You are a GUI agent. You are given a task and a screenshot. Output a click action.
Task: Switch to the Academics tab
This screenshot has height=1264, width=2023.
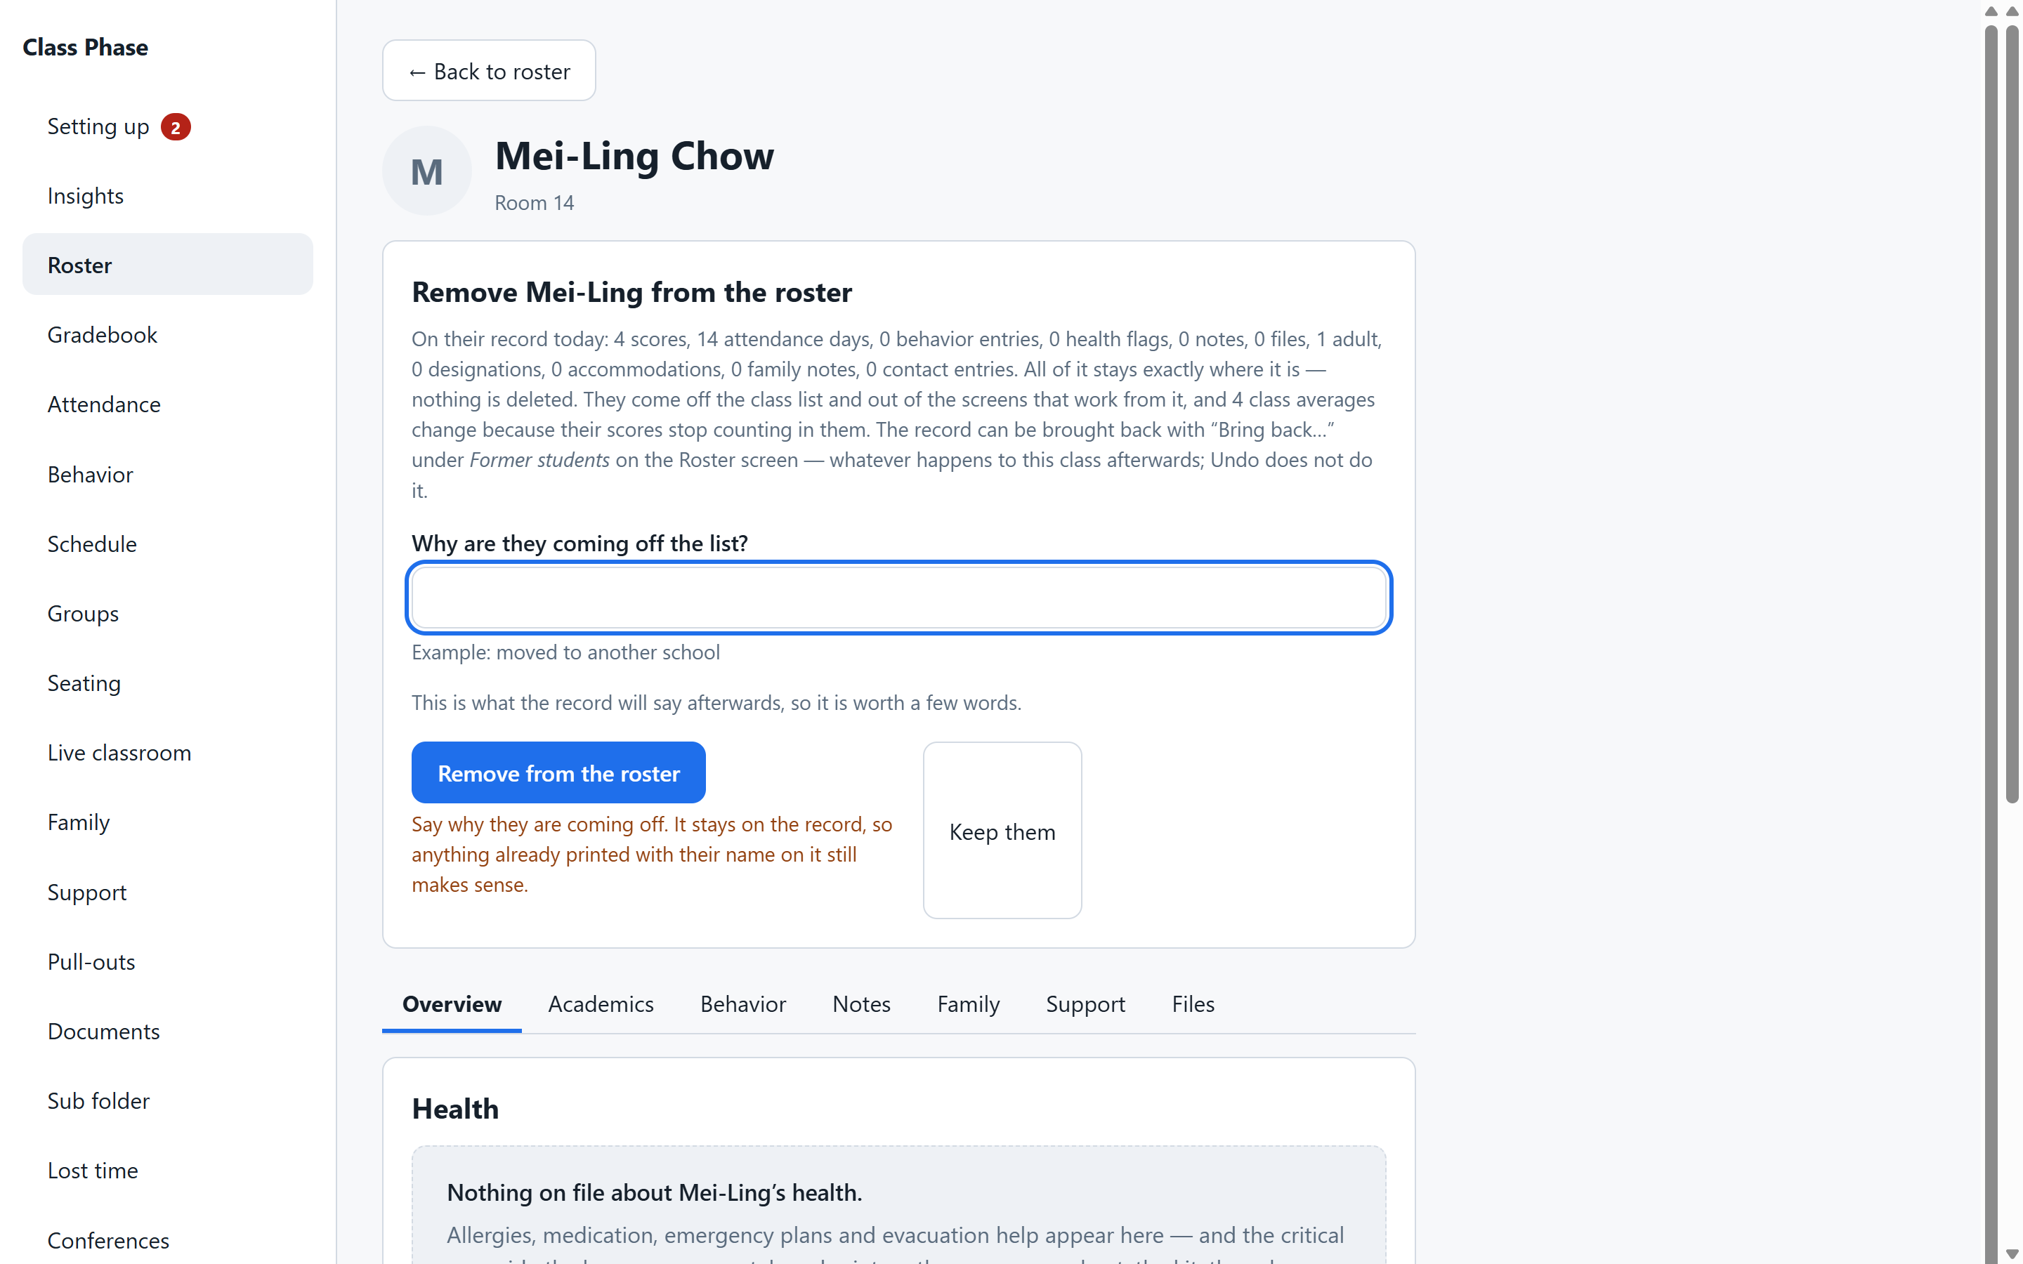click(x=600, y=1004)
